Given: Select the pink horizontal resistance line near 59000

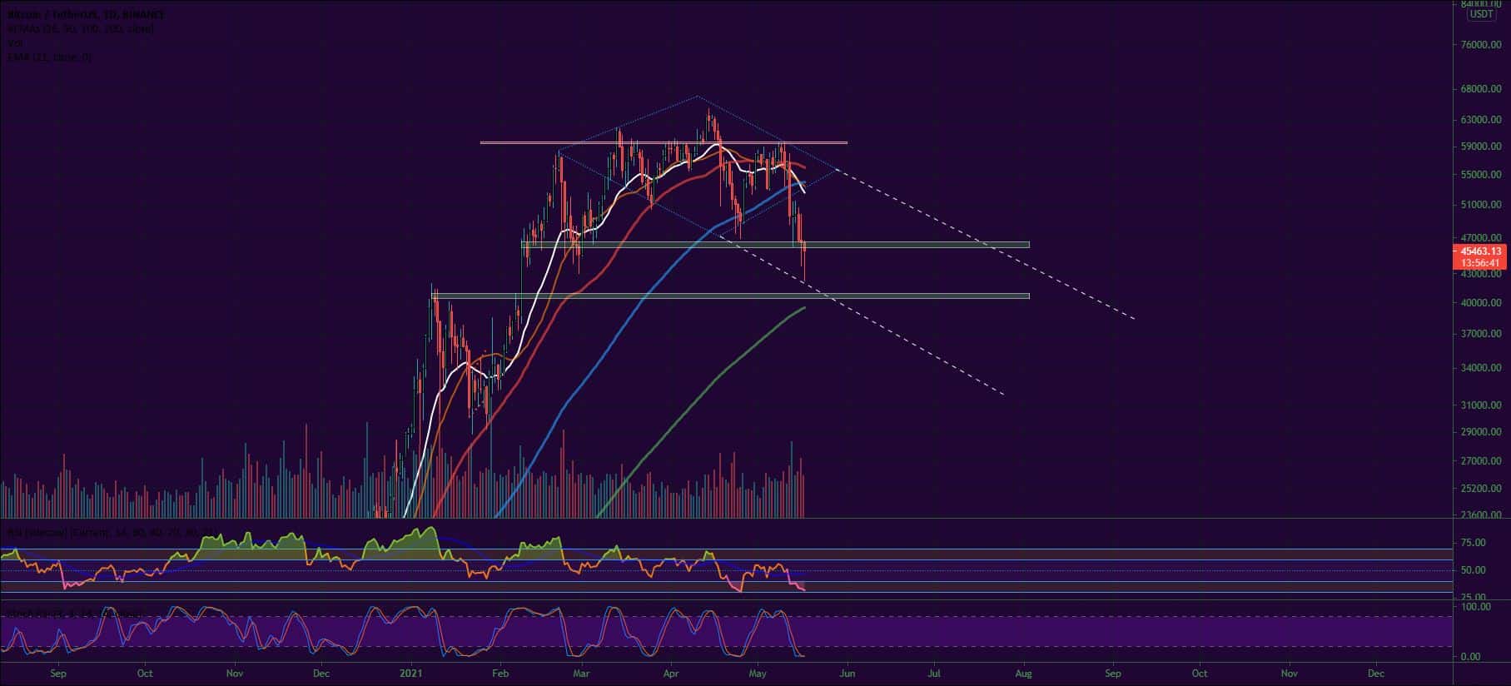Looking at the screenshot, I should tap(664, 142).
